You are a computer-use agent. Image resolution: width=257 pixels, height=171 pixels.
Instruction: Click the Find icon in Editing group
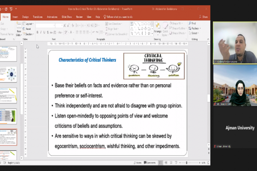click(x=193, y=23)
